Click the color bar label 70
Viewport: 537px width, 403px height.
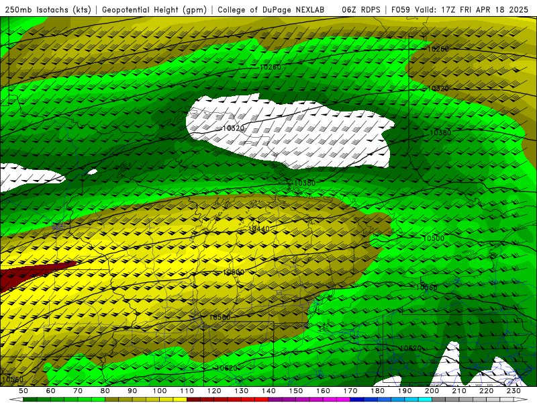click(x=78, y=391)
